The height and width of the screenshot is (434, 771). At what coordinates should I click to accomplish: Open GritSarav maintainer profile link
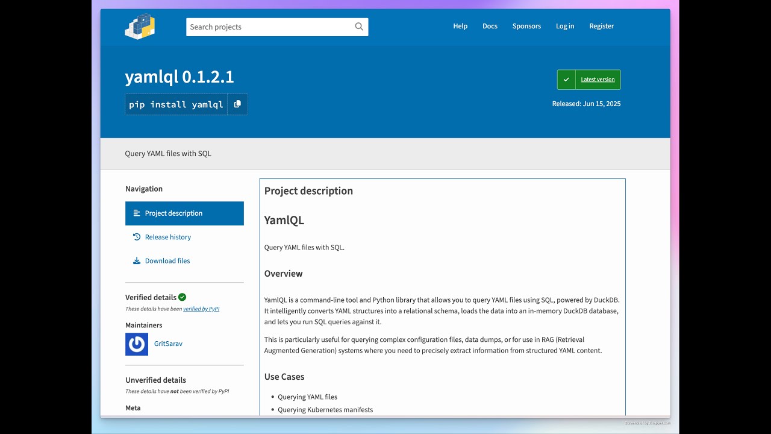click(168, 344)
